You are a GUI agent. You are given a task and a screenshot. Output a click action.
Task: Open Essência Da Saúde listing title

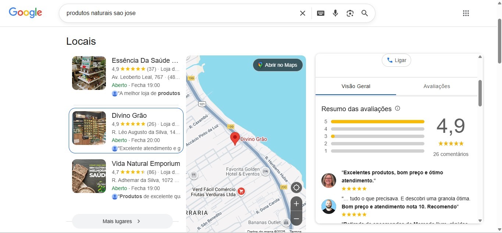tap(145, 61)
